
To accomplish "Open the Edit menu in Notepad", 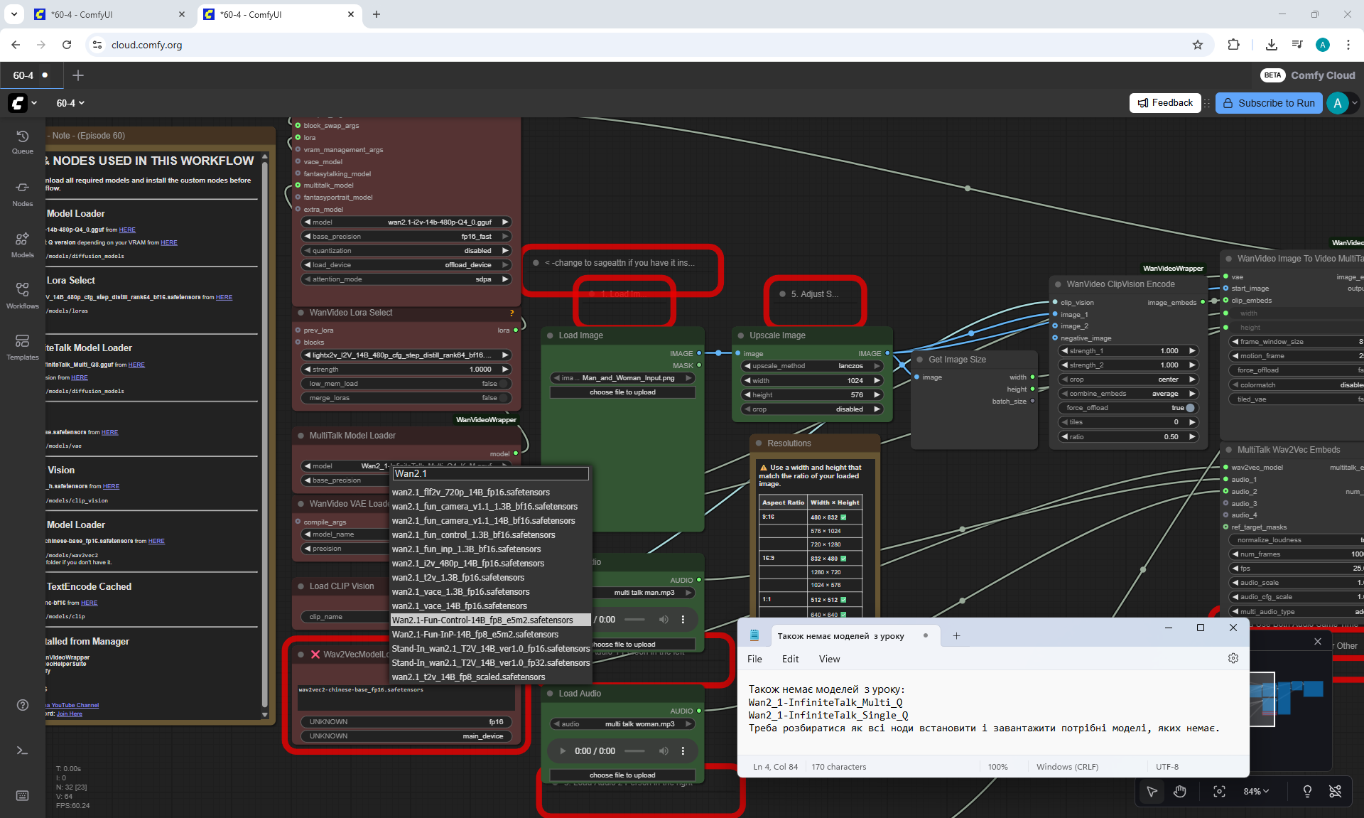I will click(x=790, y=659).
